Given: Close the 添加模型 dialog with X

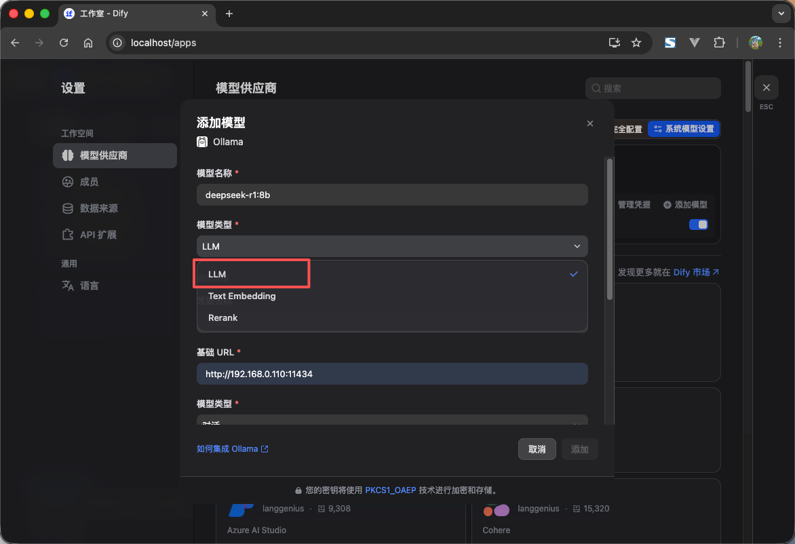Looking at the screenshot, I should pyautogui.click(x=589, y=123).
